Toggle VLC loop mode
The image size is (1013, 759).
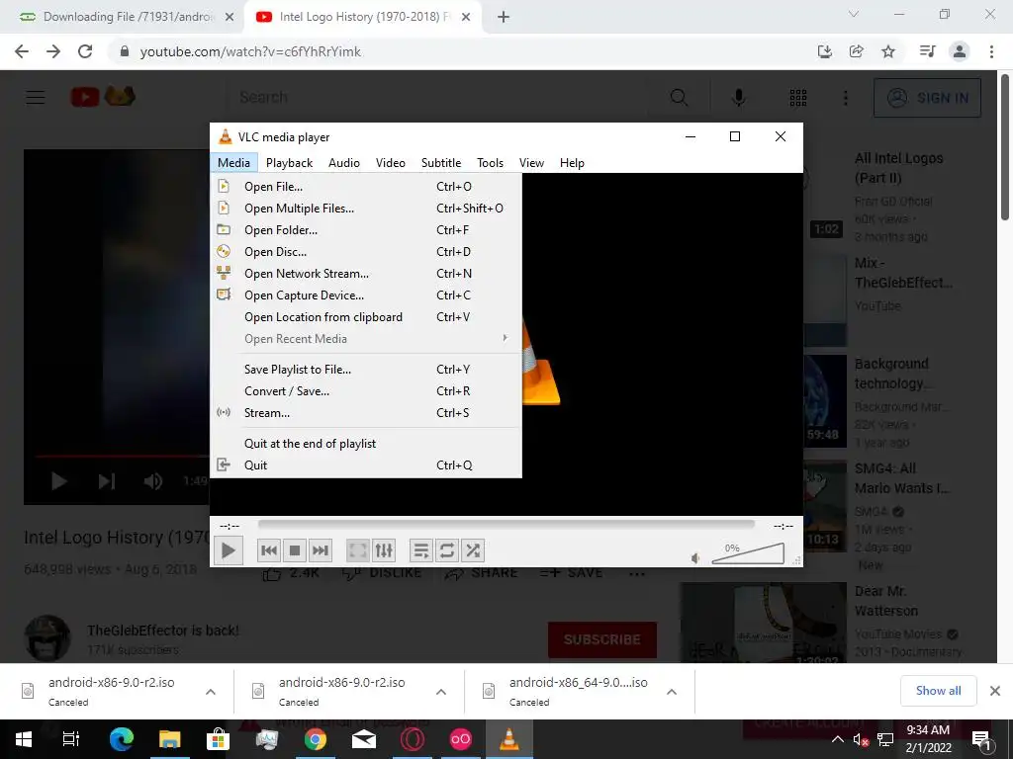[x=446, y=550]
